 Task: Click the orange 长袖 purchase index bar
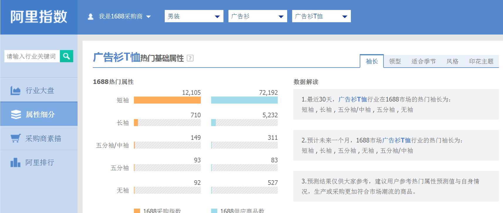[x=136, y=123]
